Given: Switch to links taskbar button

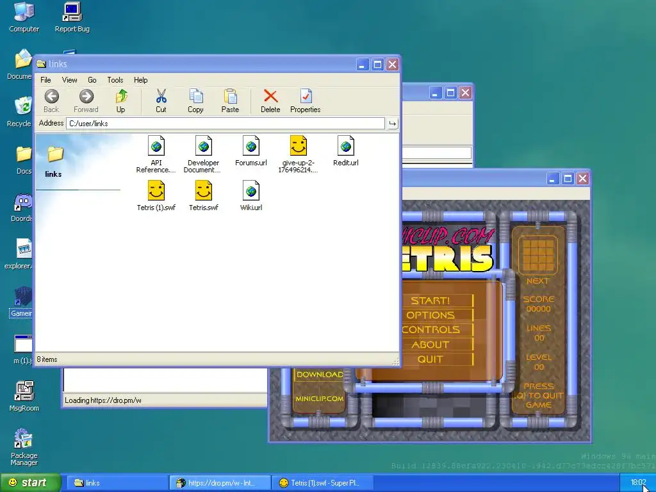Looking at the screenshot, I should 117,483.
